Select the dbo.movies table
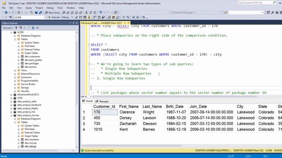The image size is (282, 158). (x=30, y=143)
